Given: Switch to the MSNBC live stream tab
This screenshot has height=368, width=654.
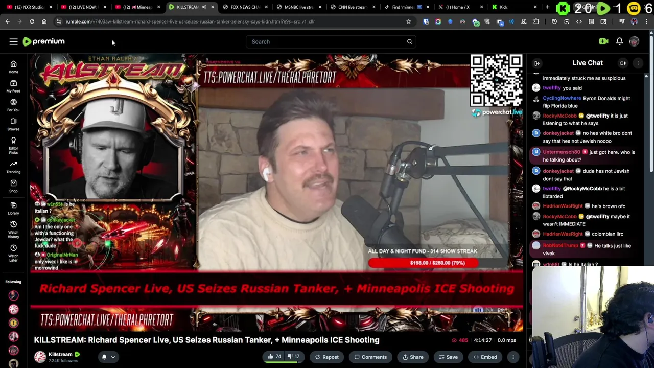Looking at the screenshot, I should 299,7.
